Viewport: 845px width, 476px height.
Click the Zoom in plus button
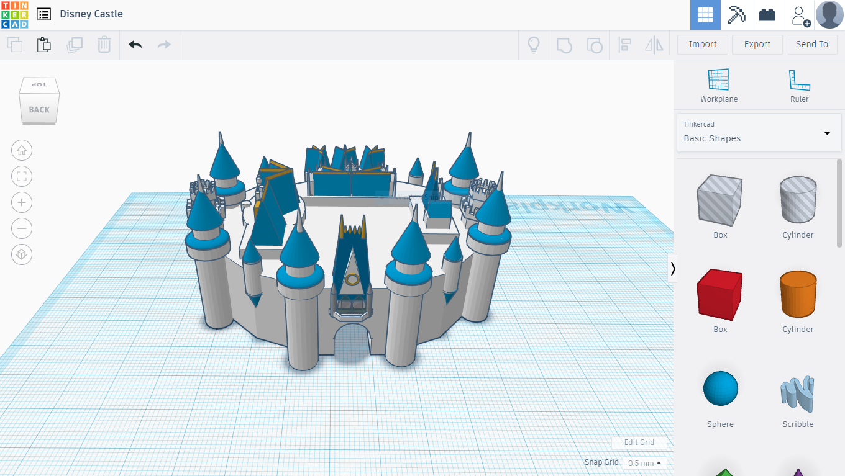pos(22,202)
